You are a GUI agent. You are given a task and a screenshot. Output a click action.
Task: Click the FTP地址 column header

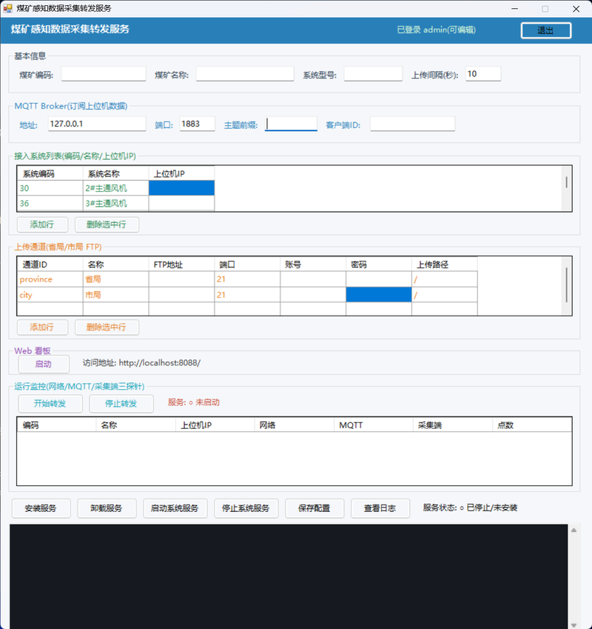pyautogui.click(x=181, y=264)
